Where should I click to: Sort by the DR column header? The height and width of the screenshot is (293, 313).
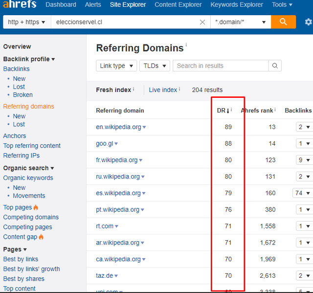click(223, 111)
